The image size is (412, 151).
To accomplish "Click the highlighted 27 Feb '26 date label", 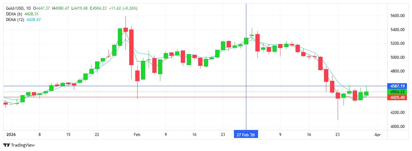I will click(x=246, y=135).
